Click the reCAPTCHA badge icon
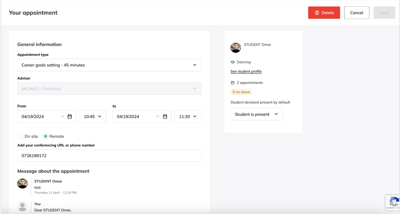This screenshot has width=401, height=214. click(x=394, y=202)
